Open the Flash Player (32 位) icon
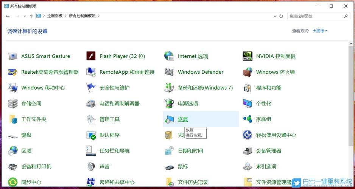 coord(91,56)
